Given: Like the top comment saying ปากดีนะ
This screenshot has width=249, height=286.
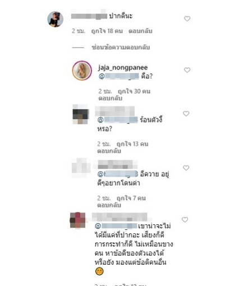Looking at the screenshot, I should tap(187, 19).
